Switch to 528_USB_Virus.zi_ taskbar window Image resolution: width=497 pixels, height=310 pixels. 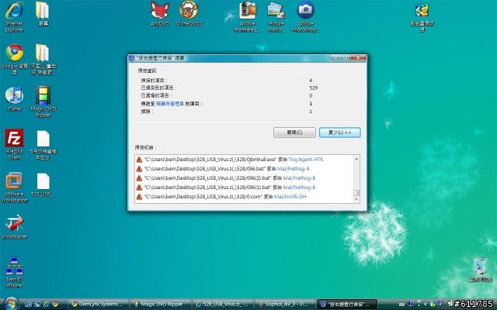[223, 305]
